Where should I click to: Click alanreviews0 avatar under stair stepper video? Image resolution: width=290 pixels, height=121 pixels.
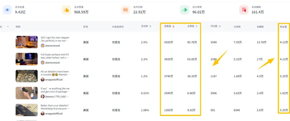(42, 46)
